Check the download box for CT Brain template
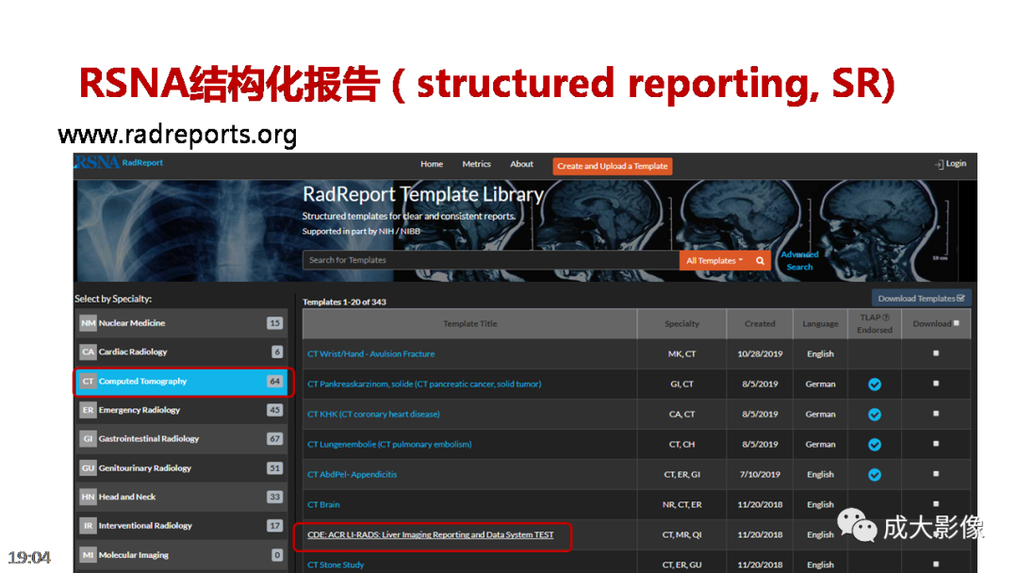Screen dimensions: 1018x573 click(934, 504)
